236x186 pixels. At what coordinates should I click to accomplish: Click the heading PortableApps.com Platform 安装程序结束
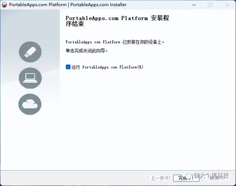117,21
